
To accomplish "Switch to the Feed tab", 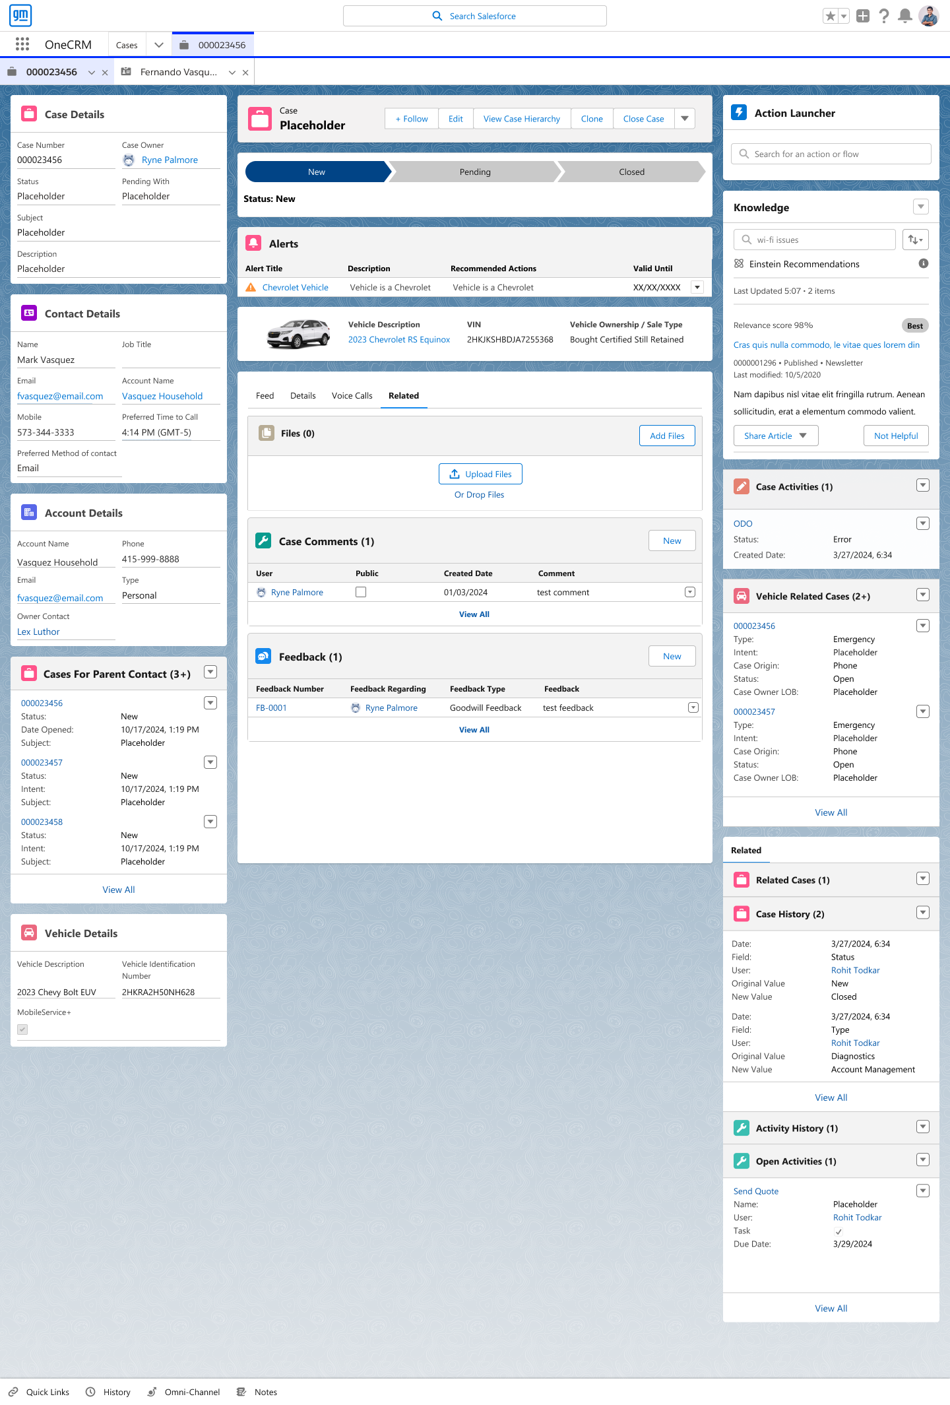I will [265, 395].
